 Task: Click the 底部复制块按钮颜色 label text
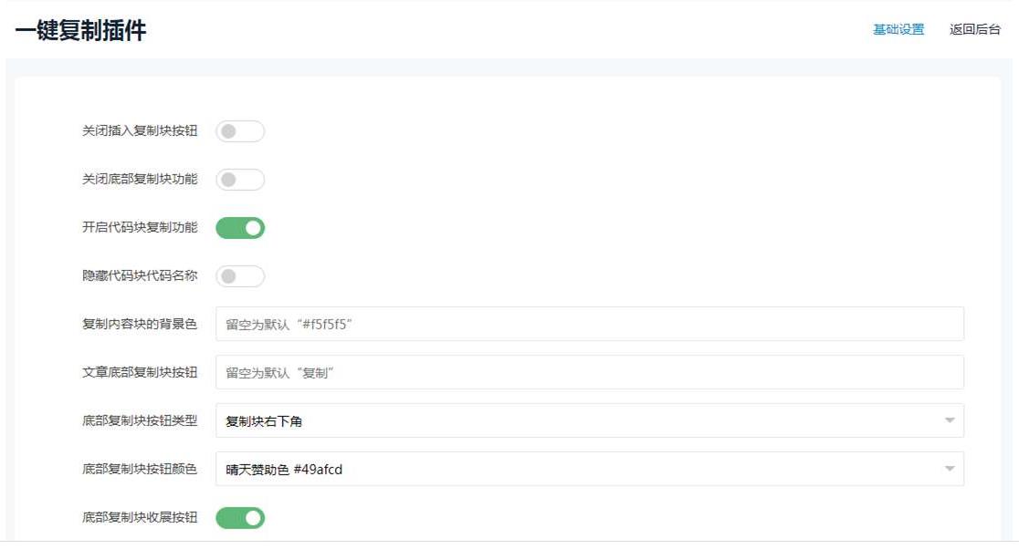(140, 469)
